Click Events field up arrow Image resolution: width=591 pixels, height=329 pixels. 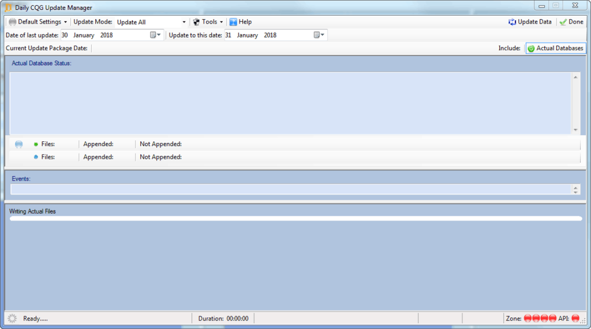click(575, 188)
